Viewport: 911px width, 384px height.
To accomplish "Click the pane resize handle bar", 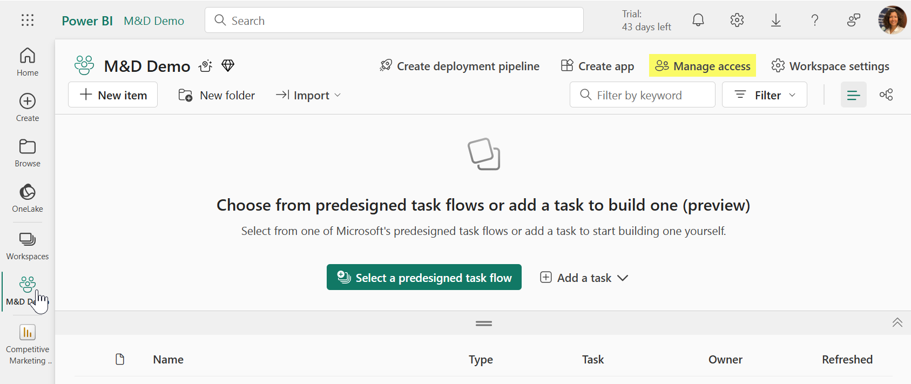I will point(484,324).
